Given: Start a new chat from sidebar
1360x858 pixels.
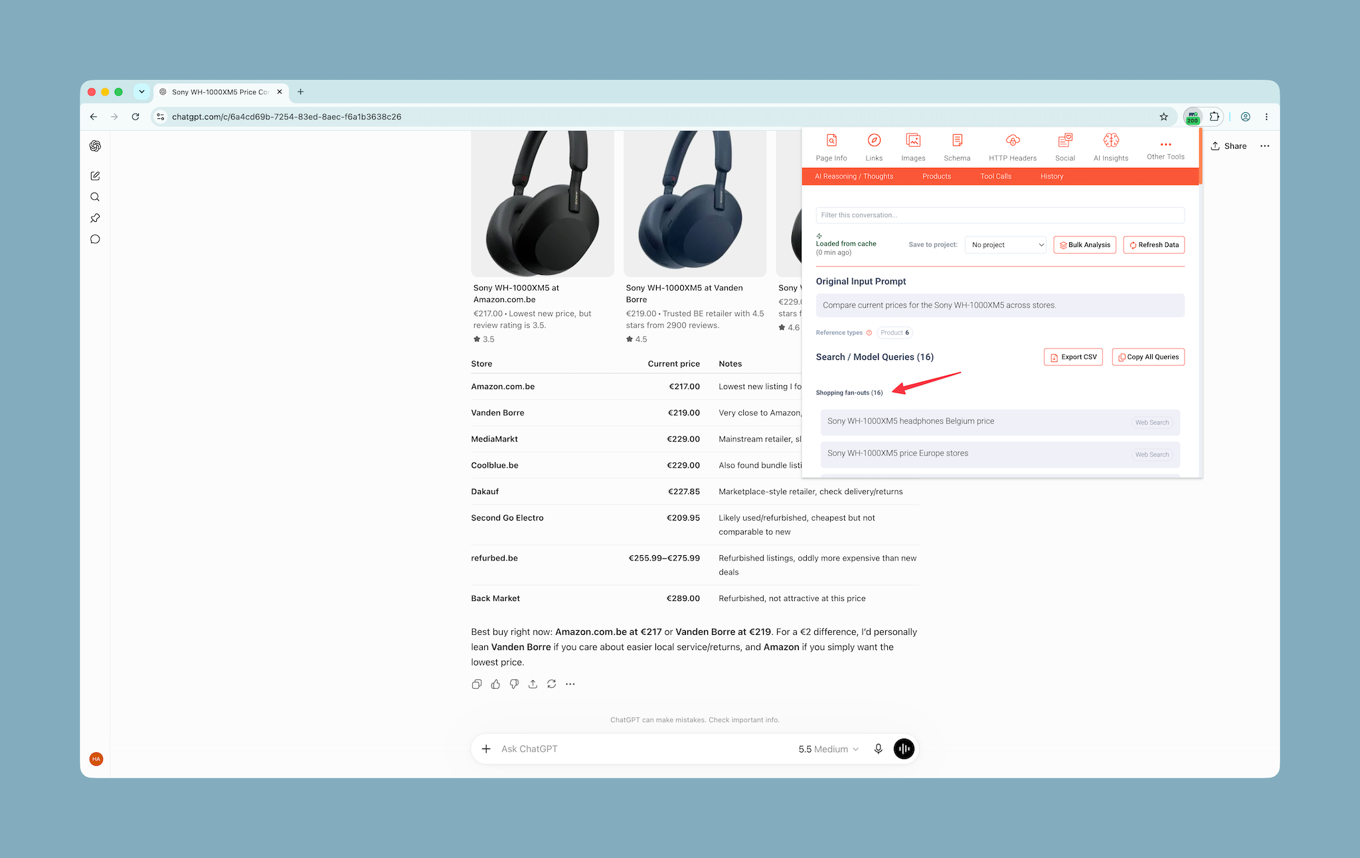Looking at the screenshot, I should (x=95, y=176).
